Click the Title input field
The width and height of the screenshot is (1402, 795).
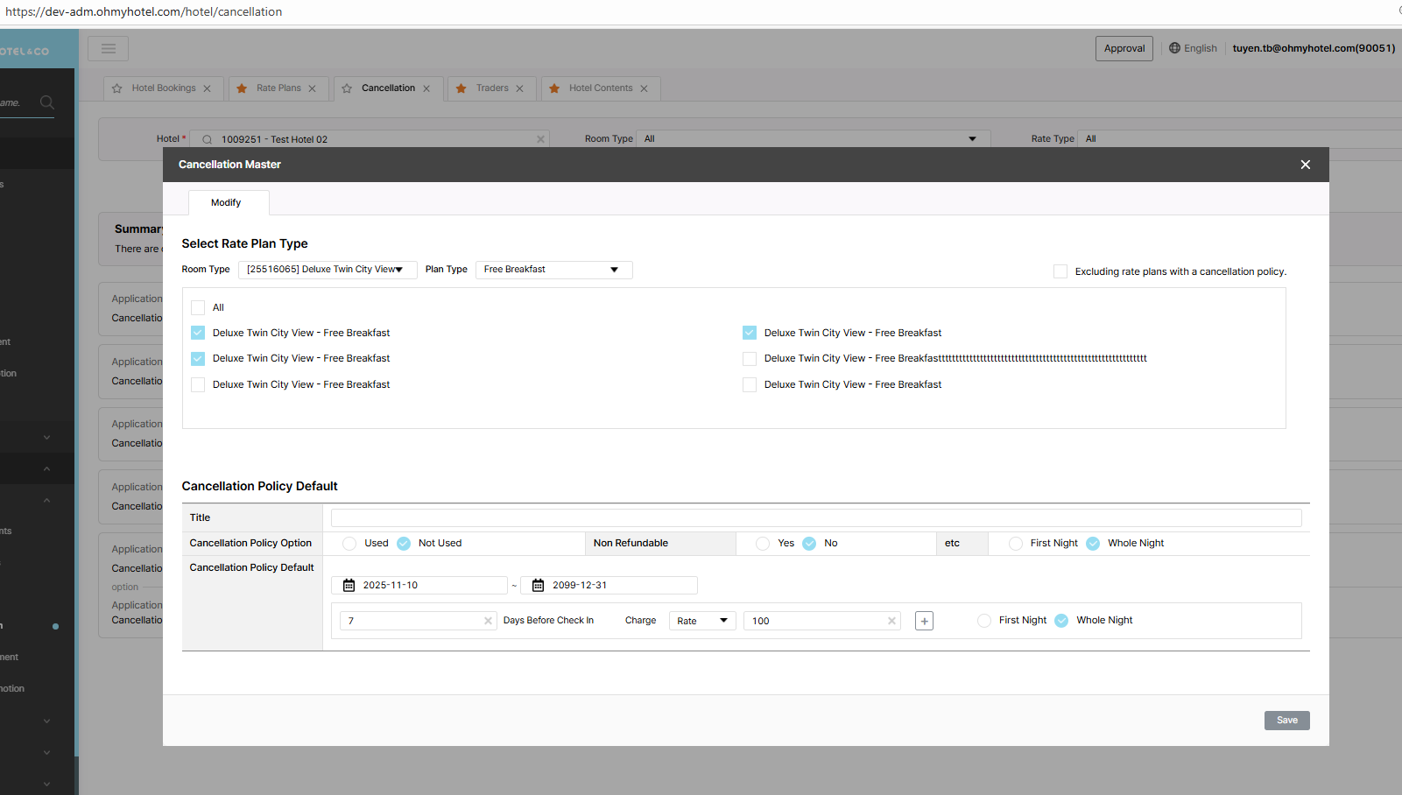(x=815, y=517)
